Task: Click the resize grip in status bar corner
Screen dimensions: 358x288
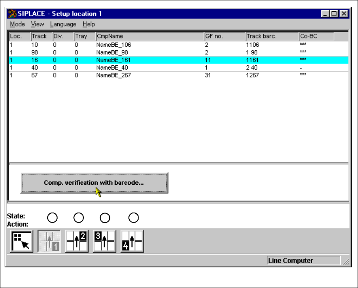Action: click(x=346, y=261)
